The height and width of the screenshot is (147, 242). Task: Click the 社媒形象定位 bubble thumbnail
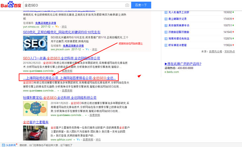35,109
